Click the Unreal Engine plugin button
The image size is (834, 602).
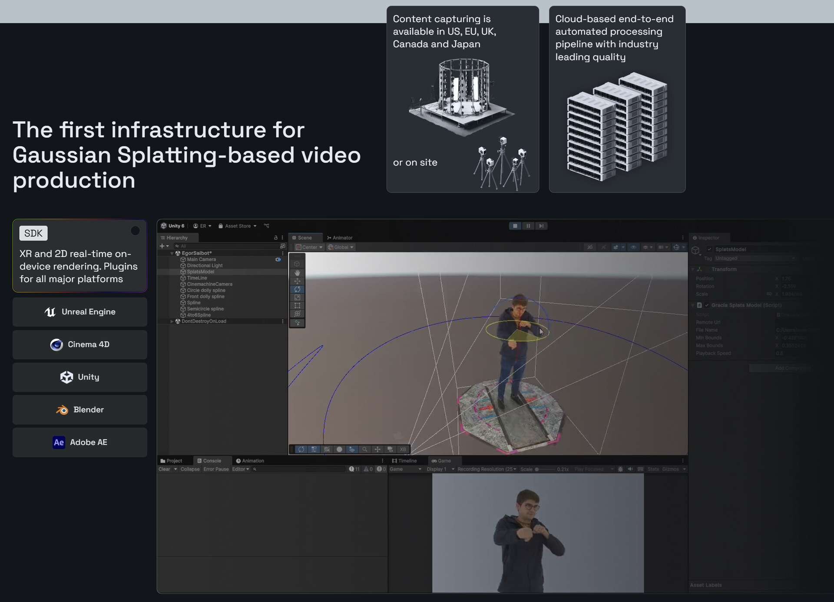(x=80, y=312)
